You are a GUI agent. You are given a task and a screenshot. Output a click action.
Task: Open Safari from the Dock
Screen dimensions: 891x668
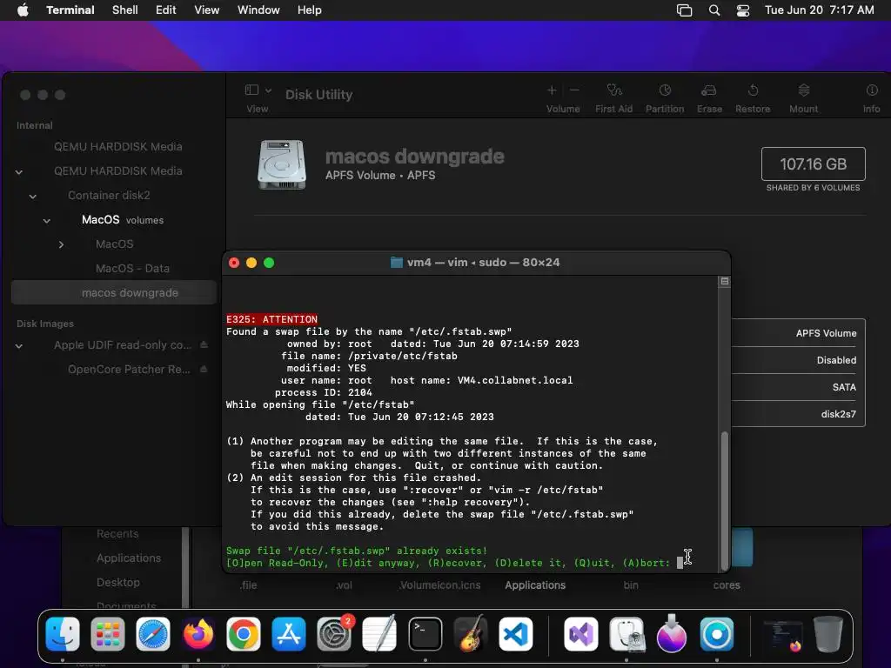point(153,634)
